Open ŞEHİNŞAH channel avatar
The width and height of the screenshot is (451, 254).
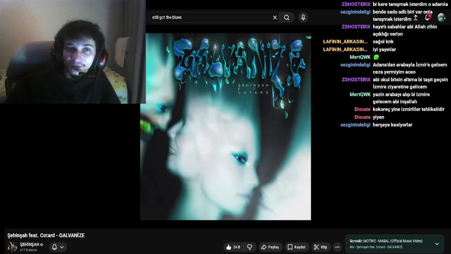coord(12,247)
